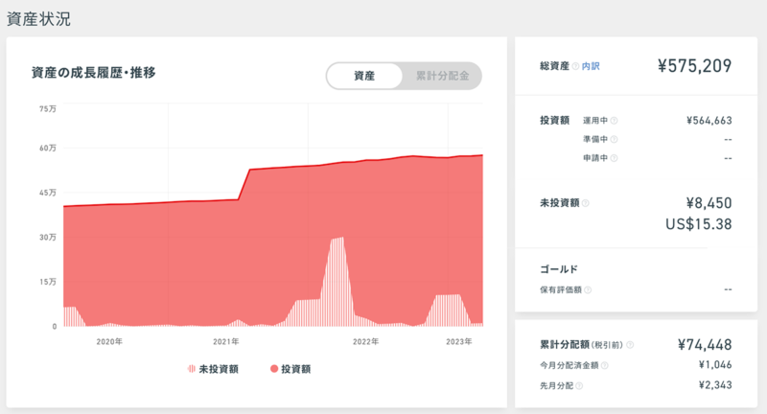Select total assets value ¥575,209

click(694, 66)
